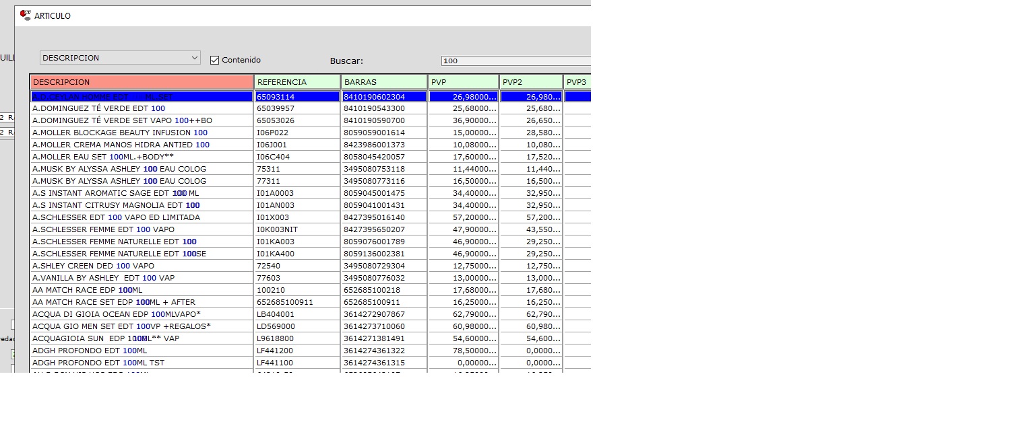Click the BARRAS column header
Screen dimensions: 1035x436
(384, 82)
